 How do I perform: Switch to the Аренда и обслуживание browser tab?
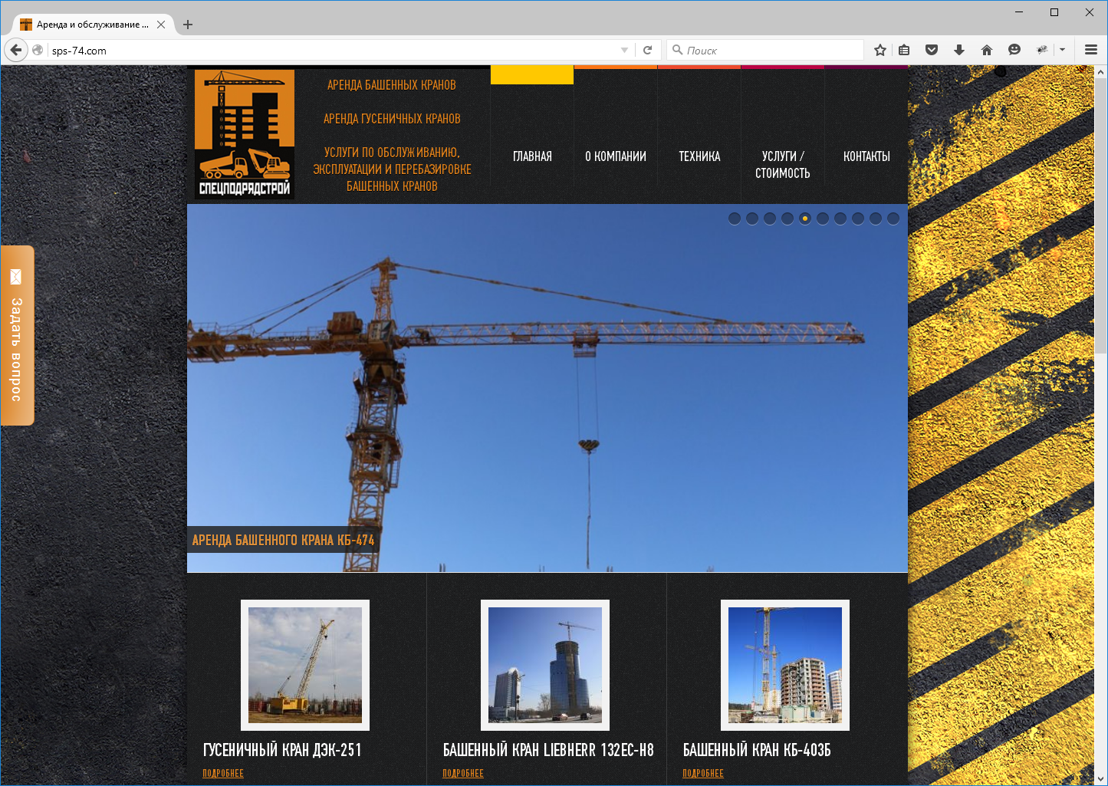[93, 25]
